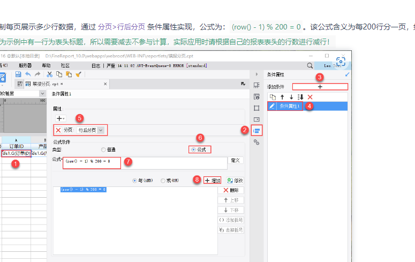
Task: Edit 条件属性1 with the pencil icon
Action: 272,106
